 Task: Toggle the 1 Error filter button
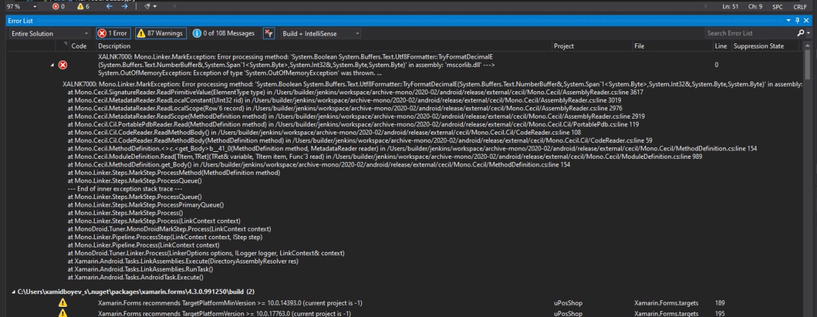click(x=113, y=33)
